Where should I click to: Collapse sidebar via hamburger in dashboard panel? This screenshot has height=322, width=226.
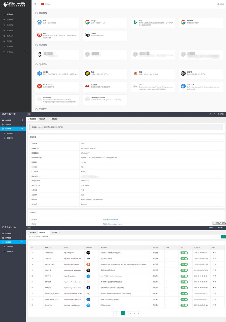(29, 114)
